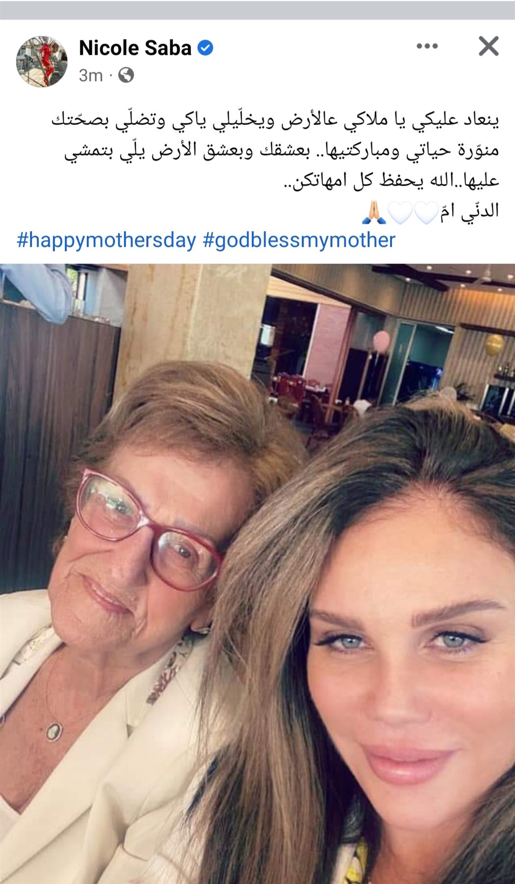The height and width of the screenshot is (884, 515).
Task: Open the three-dot post options menu
Action: pos(427,46)
